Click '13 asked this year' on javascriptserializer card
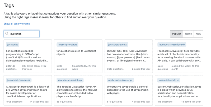This screenshot has height=107, width=211. (191, 102)
